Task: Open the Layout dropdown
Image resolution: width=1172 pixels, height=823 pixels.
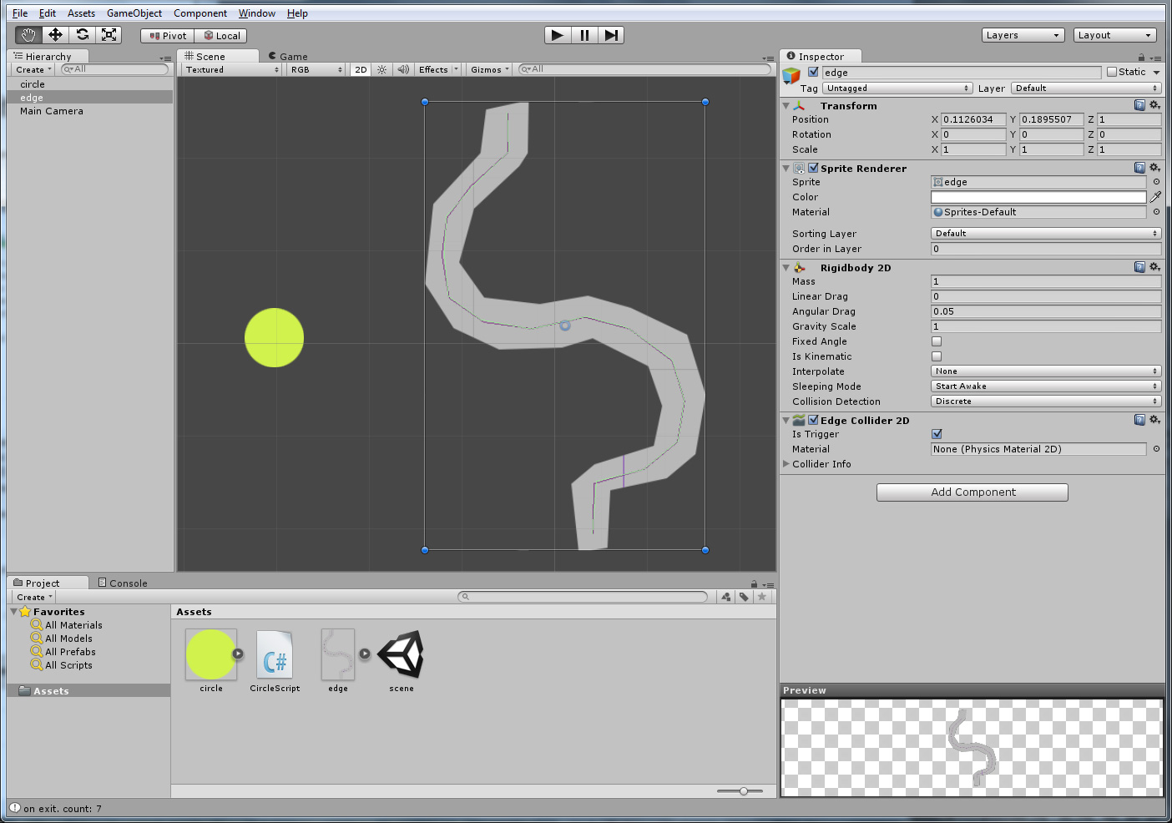Action: [x=1114, y=35]
